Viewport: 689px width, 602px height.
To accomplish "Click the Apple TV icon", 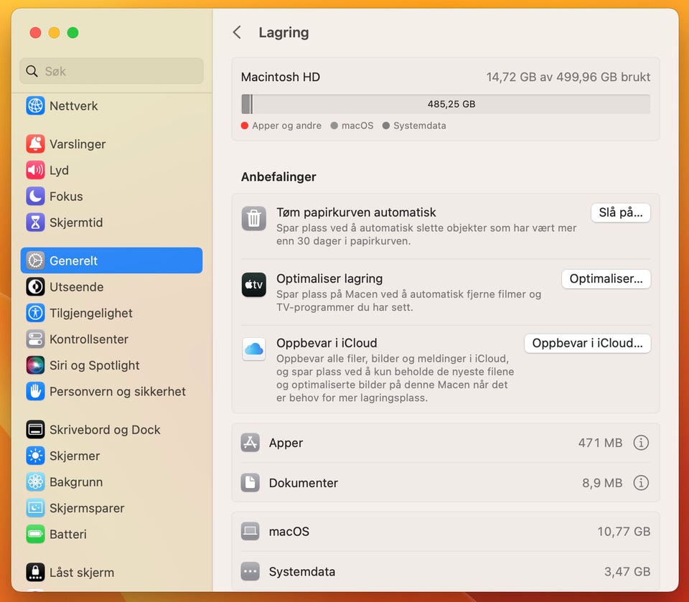I will pyautogui.click(x=253, y=285).
